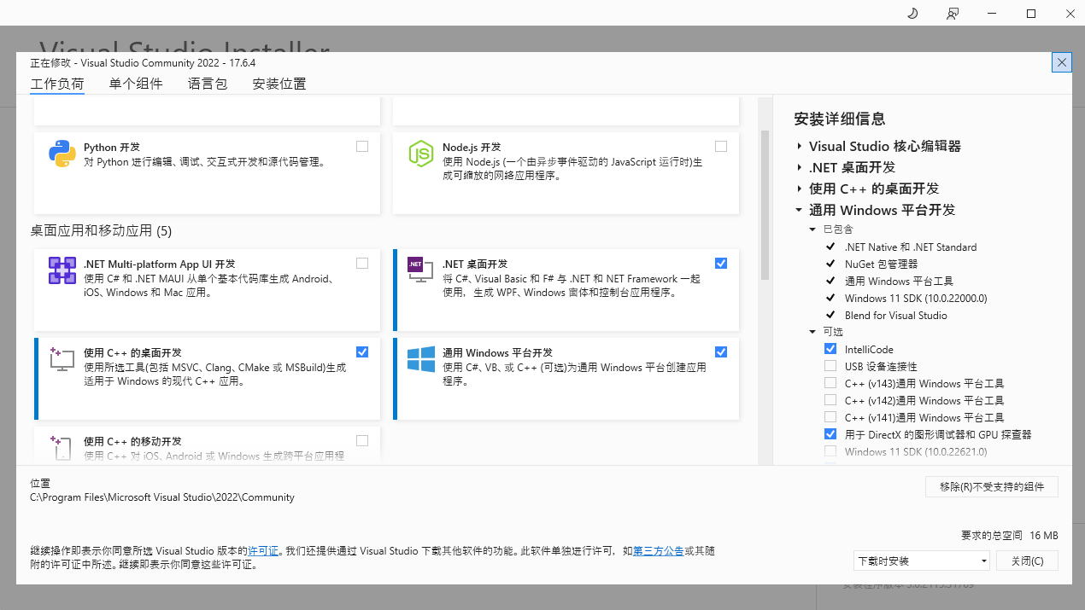
Task: Expand Visual Studio 核心编辑器 details
Action: [x=799, y=147]
